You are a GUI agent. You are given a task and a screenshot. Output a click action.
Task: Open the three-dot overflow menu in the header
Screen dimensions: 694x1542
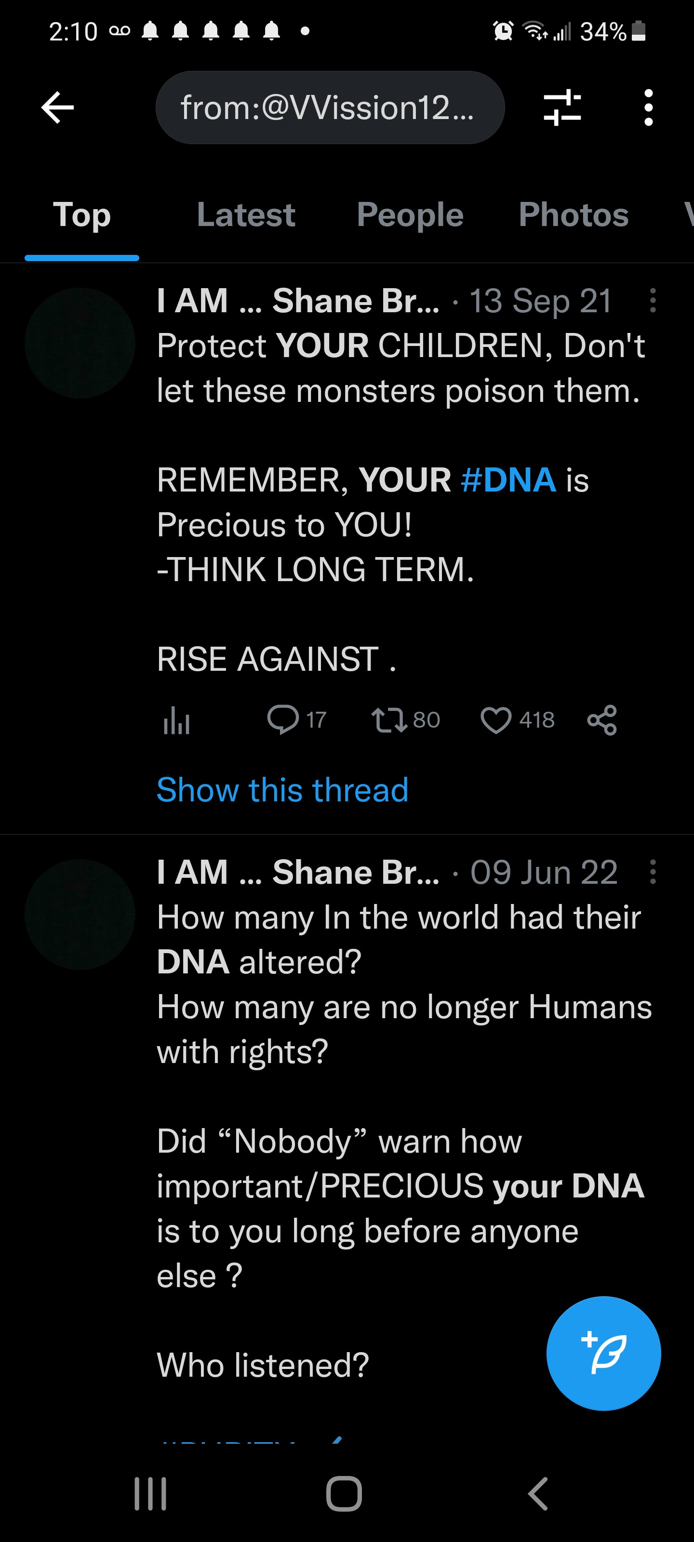click(x=648, y=108)
